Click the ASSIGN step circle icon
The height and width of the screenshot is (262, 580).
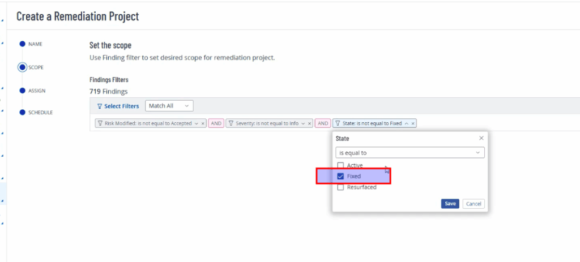pyautogui.click(x=22, y=90)
